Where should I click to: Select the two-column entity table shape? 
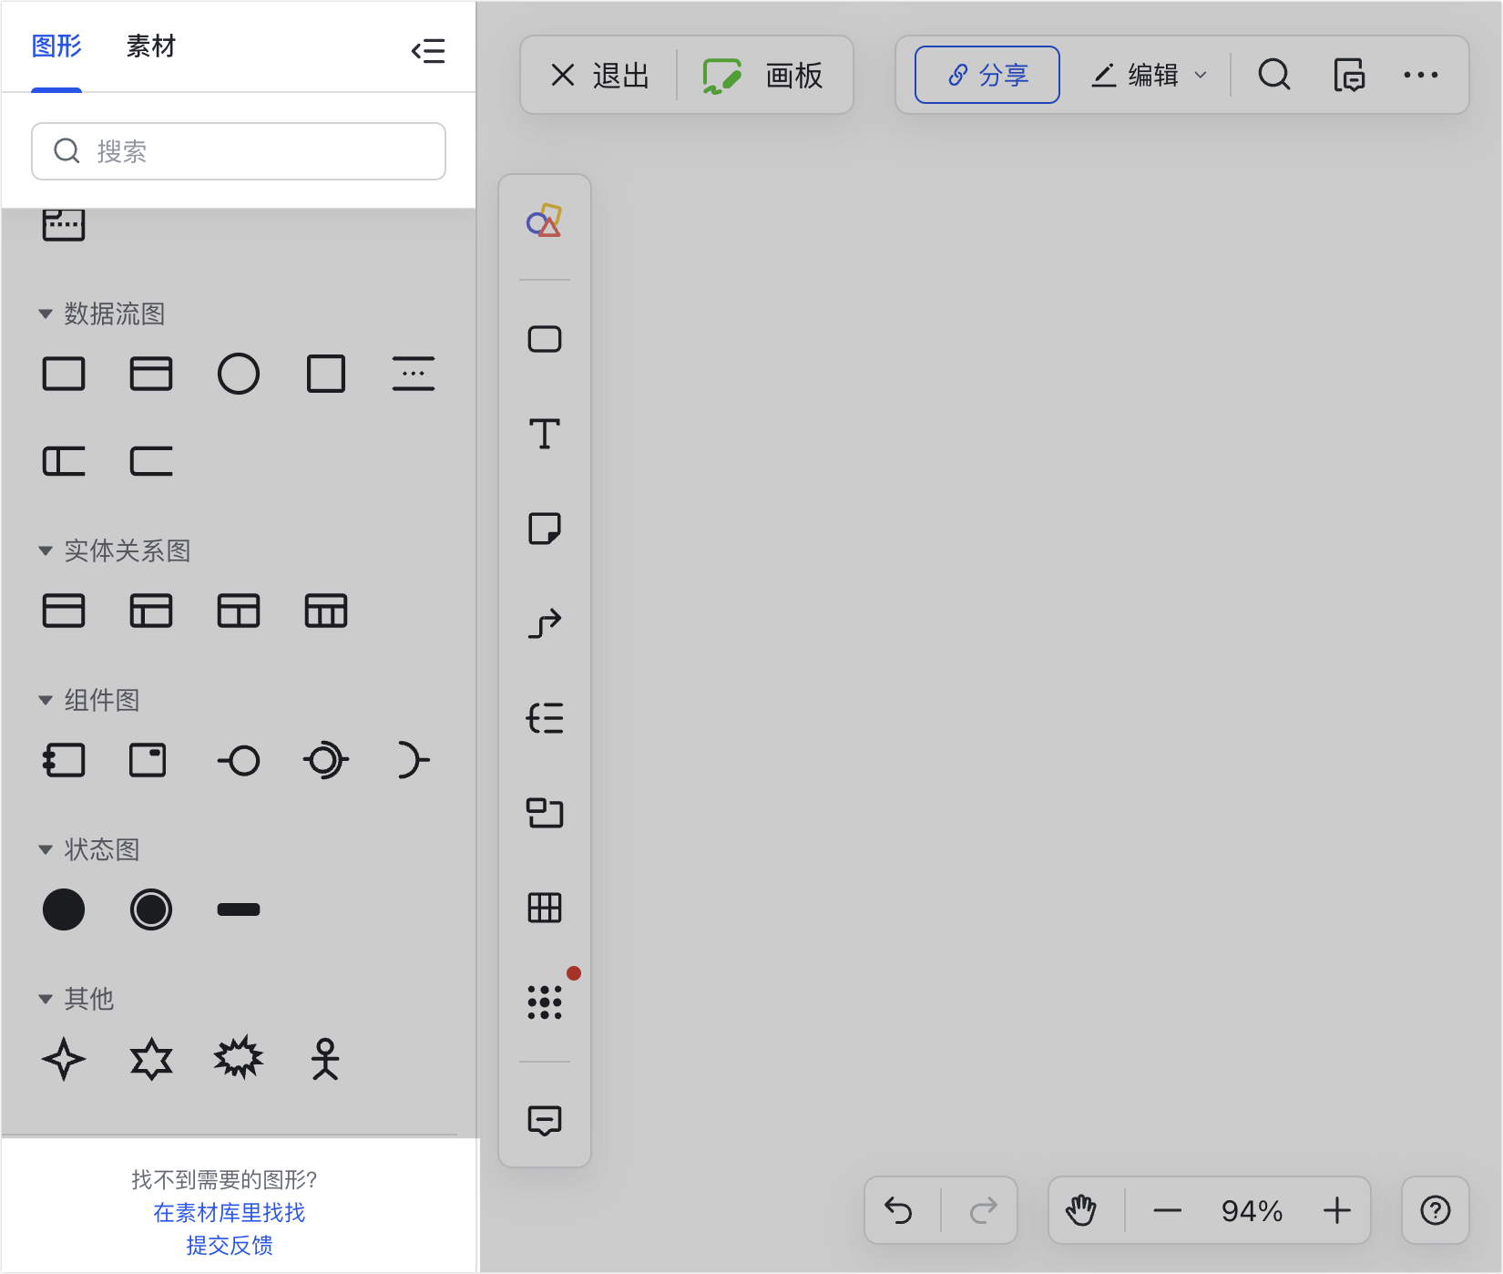tap(239, 611)
